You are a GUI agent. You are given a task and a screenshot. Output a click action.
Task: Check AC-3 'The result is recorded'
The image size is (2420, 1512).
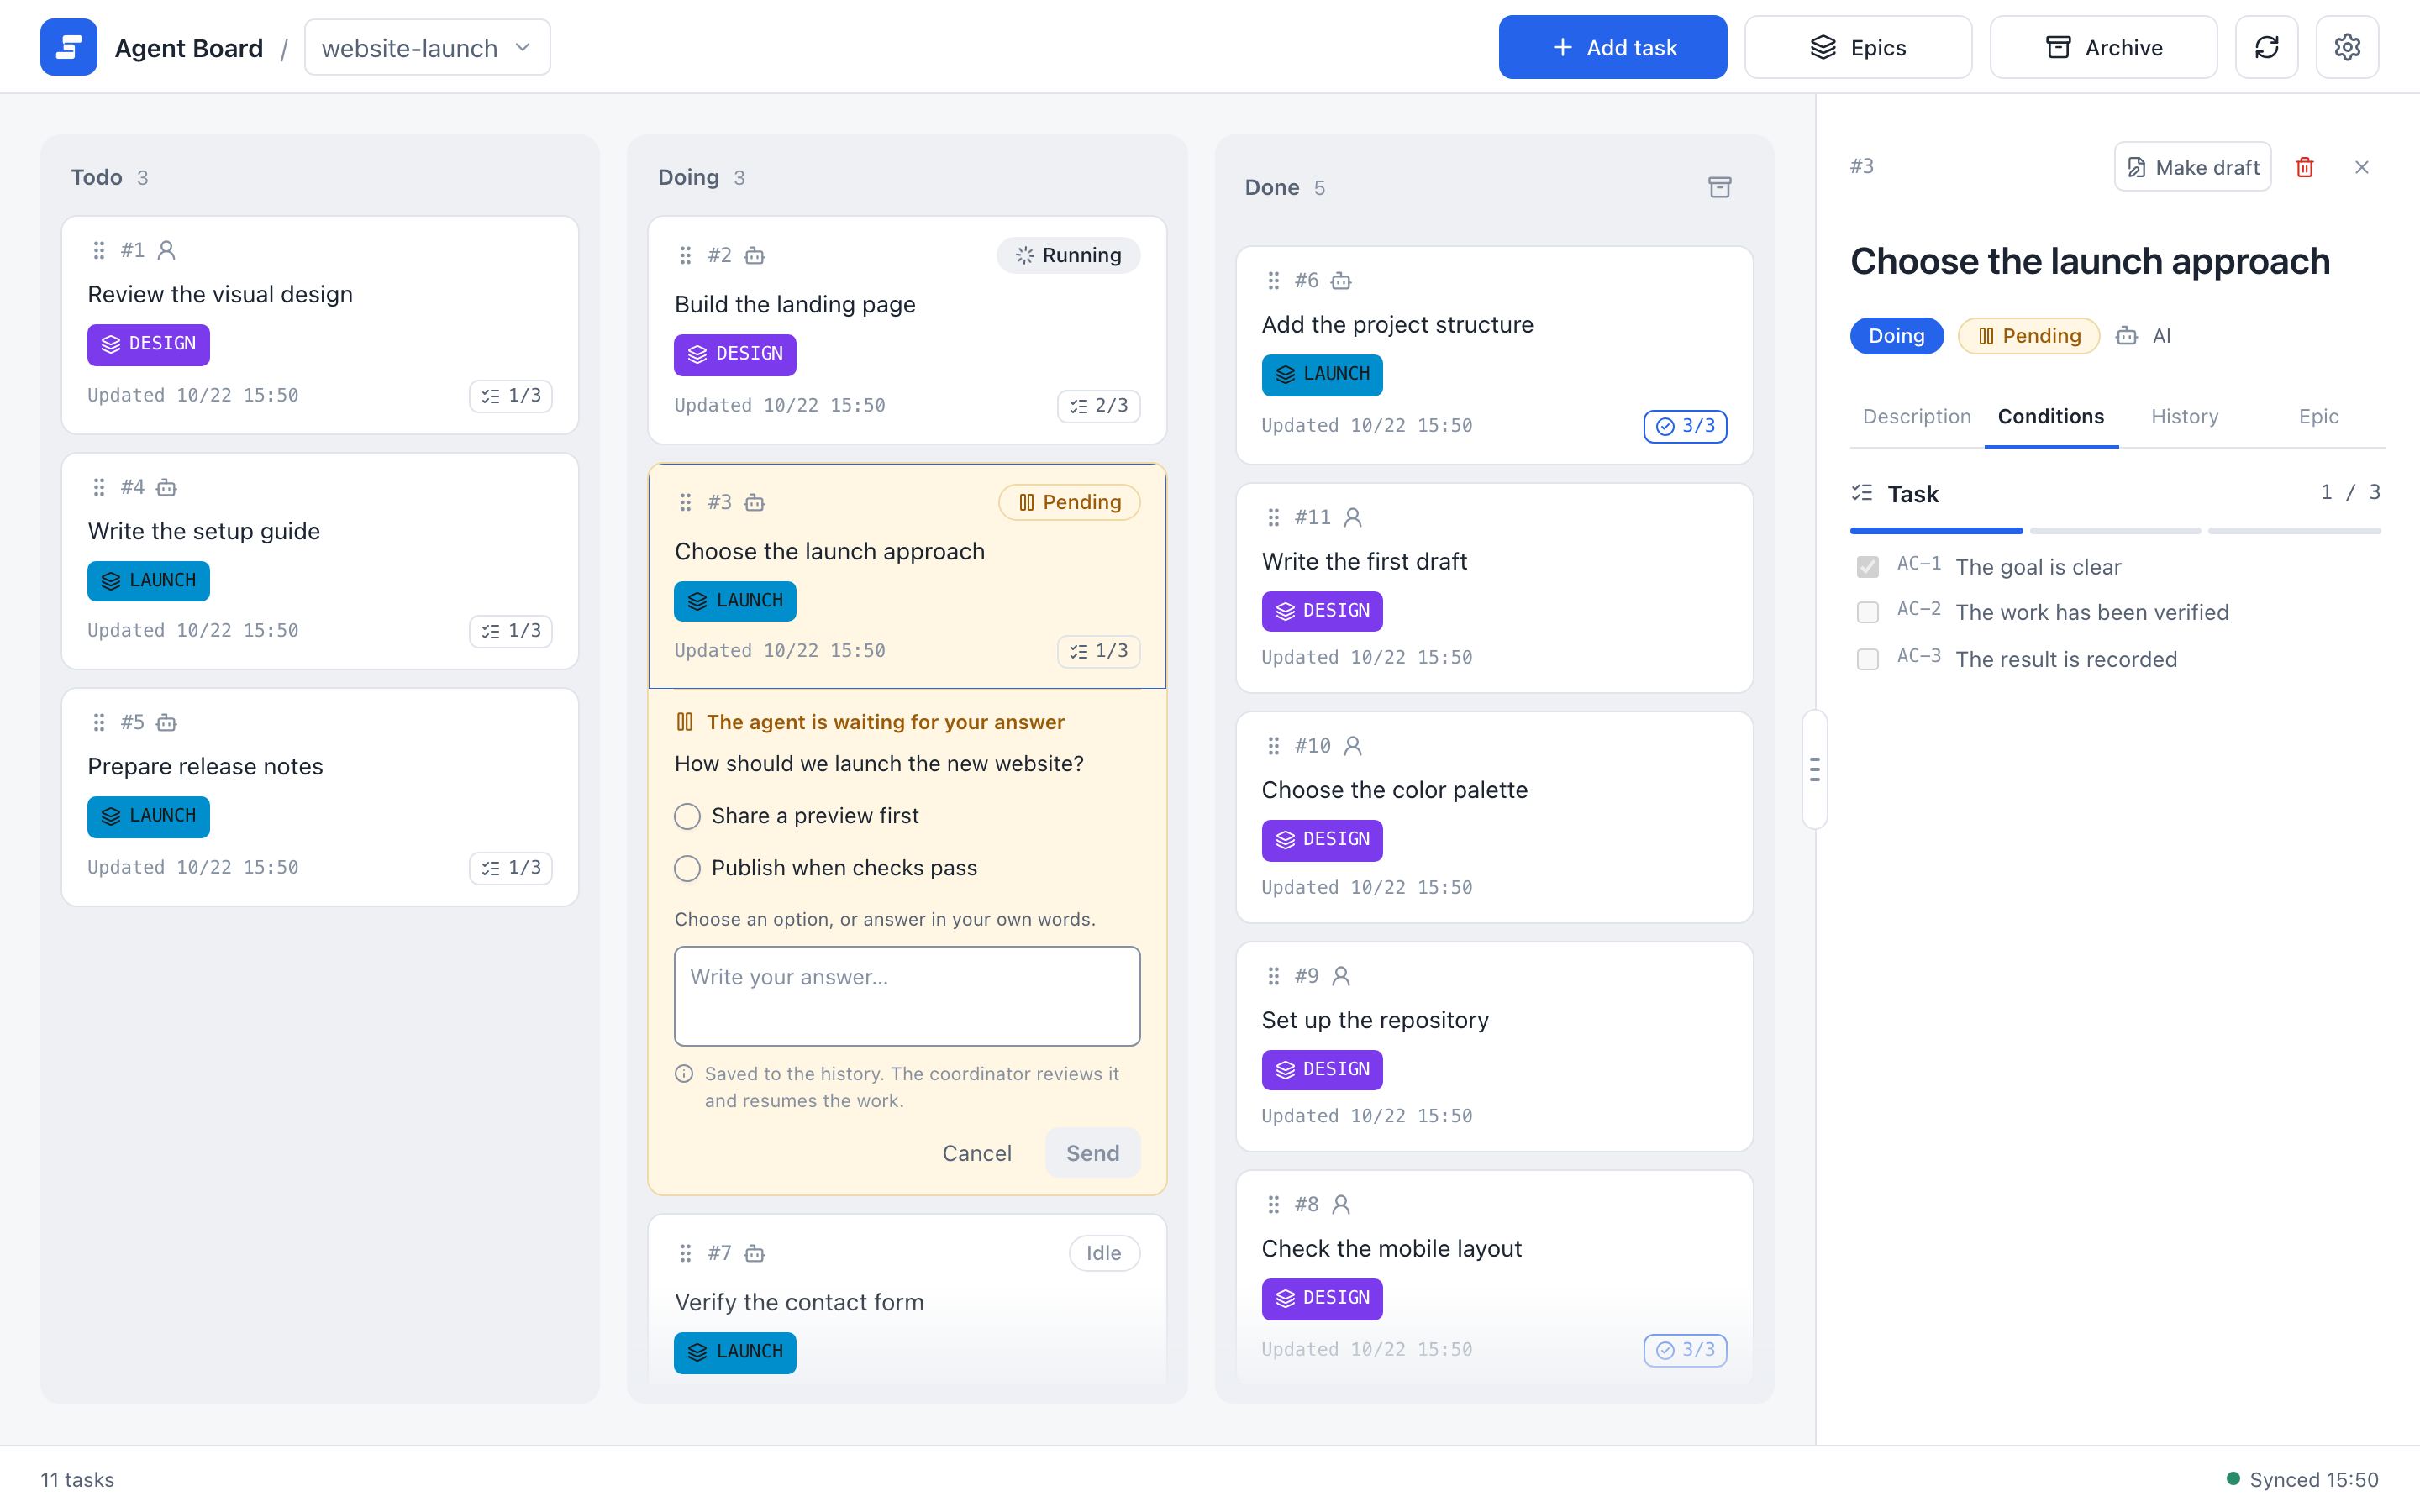pos(1867,659)
